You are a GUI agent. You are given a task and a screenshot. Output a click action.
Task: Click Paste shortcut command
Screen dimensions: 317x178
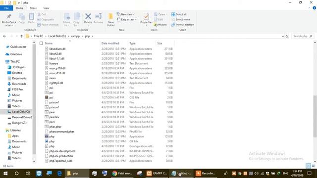click(48, 25)
